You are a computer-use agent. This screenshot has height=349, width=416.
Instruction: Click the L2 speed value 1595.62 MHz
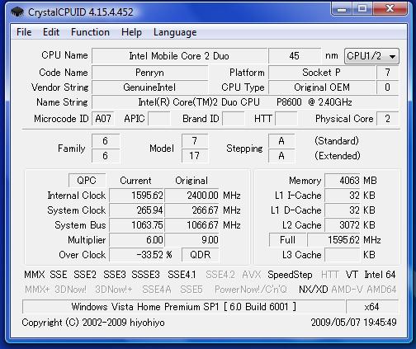point(334,240)
